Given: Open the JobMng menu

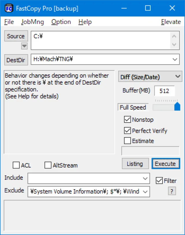Looking at the screenshot, I should click(32, 22).
